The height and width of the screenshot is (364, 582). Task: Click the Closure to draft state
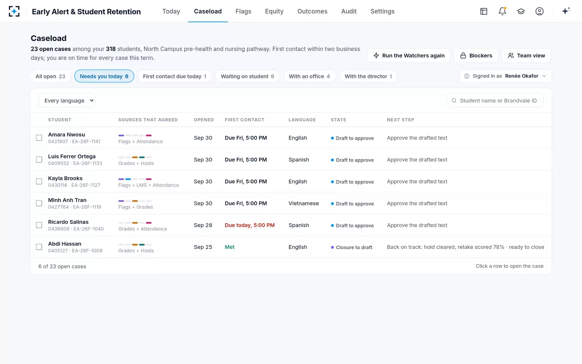pyautogui.click(x=352, y=247)
